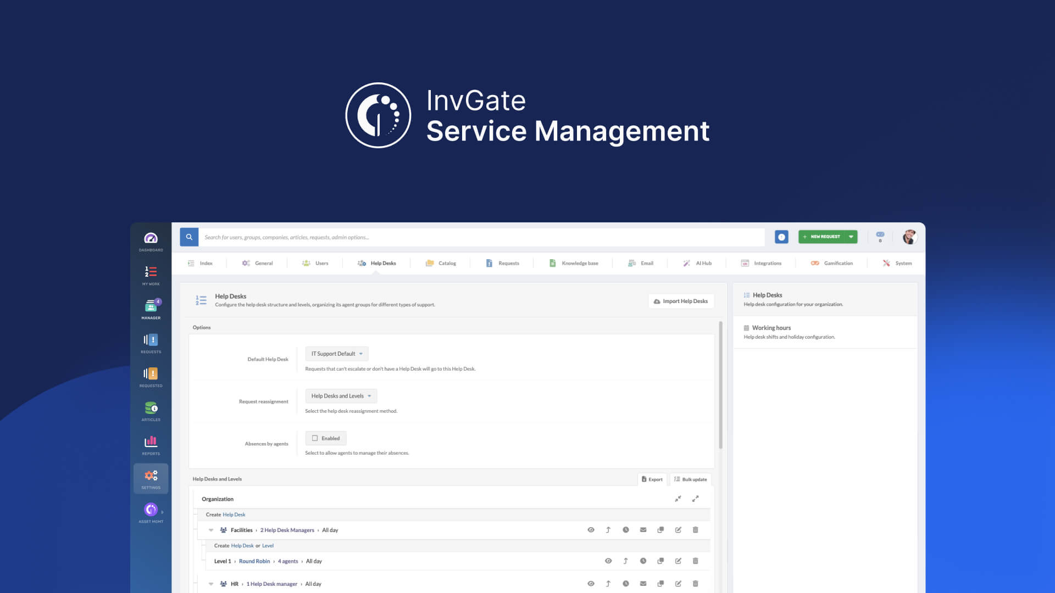Toggle the eye icon on HR row
The height and width of the screenshot is (593, 1055).
(x=591, y=584)
